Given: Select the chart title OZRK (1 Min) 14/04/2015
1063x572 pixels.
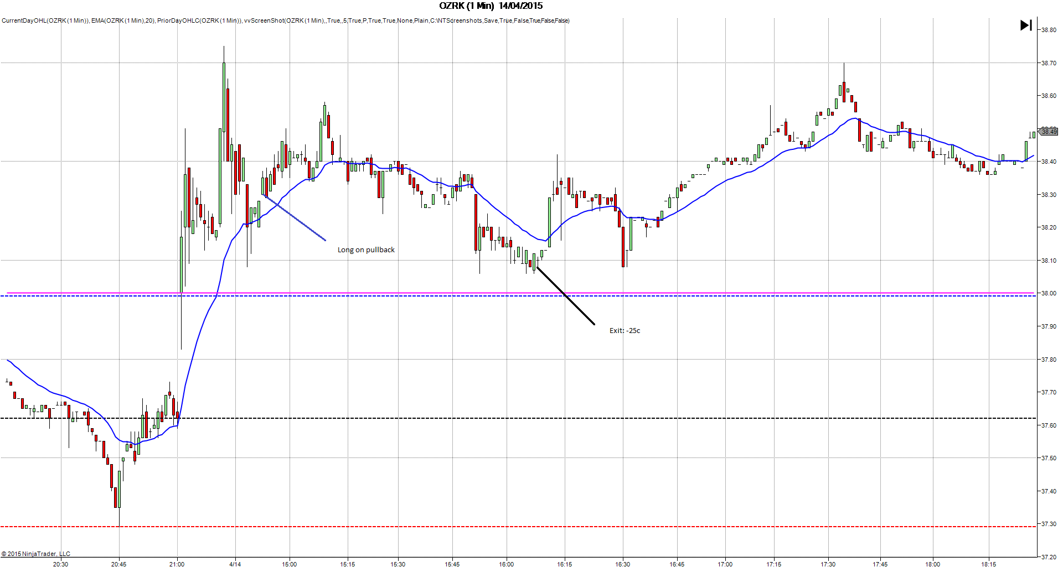Looking at the screenshot, I should click(x=491, y=6).
